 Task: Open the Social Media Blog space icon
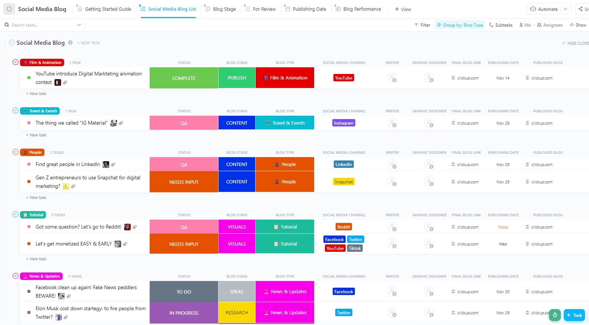coord(9,9)
